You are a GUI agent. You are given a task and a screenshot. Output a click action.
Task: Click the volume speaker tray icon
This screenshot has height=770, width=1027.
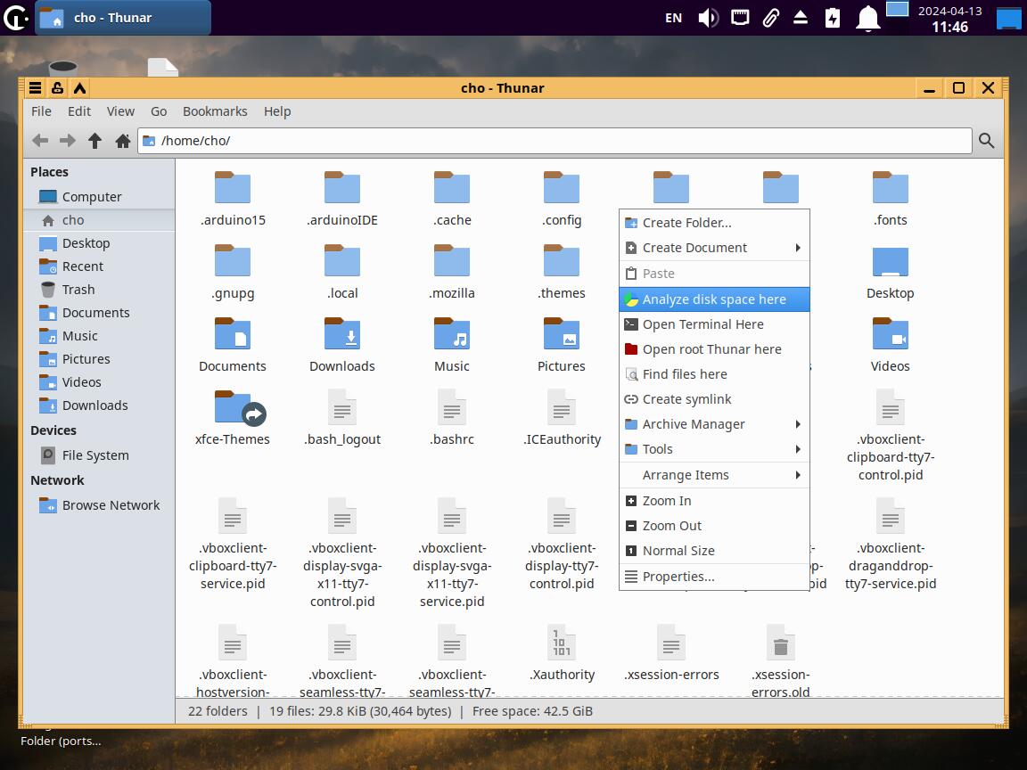coord(708,18)
